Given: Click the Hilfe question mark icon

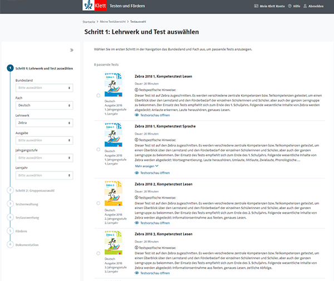Looking at the screenshot, I should (289, 6).
